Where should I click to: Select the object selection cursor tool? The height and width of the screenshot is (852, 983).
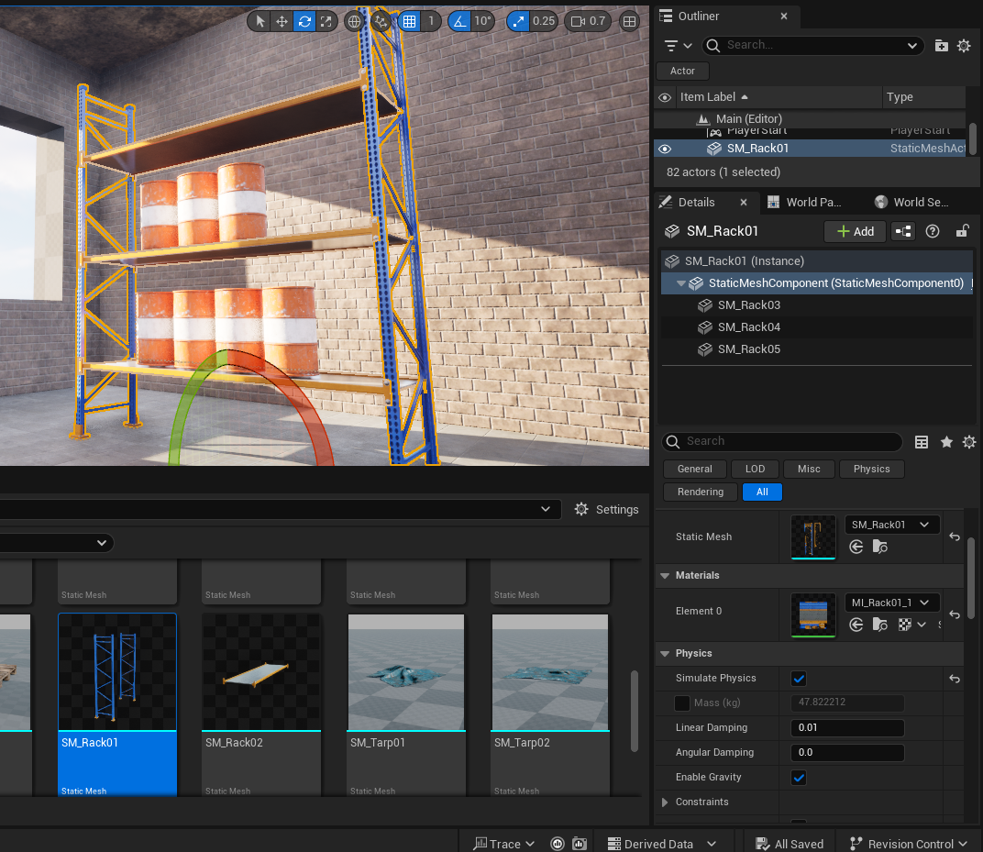click(260, 21)
